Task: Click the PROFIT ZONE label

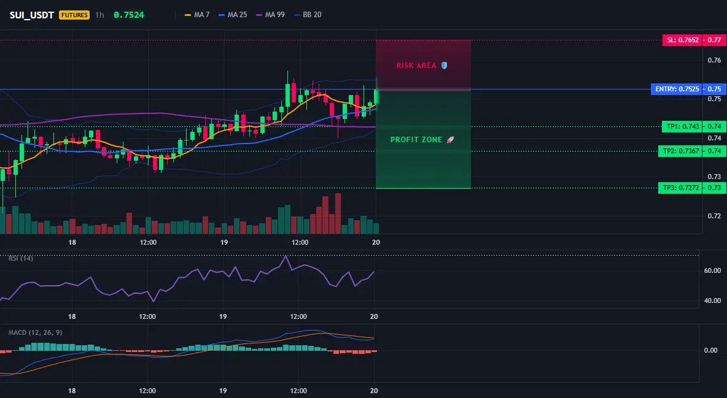Action: [416, 139]
